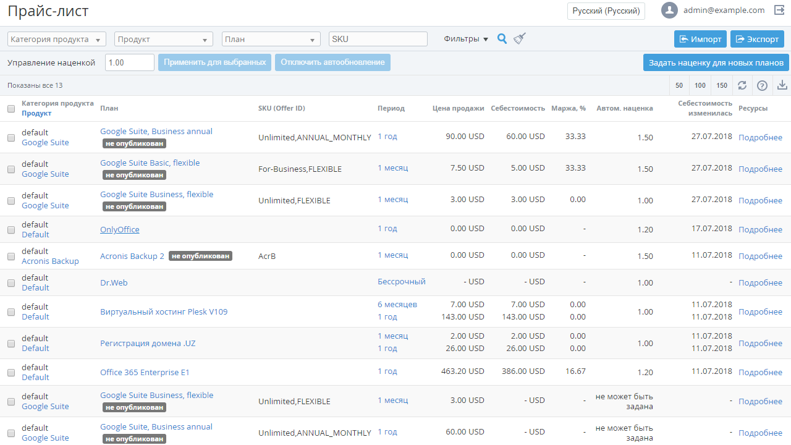The width and height of the screenshot is (791, 445).
Task: Open the Dr.Web plan link
Action: click(x=114, y=282)
